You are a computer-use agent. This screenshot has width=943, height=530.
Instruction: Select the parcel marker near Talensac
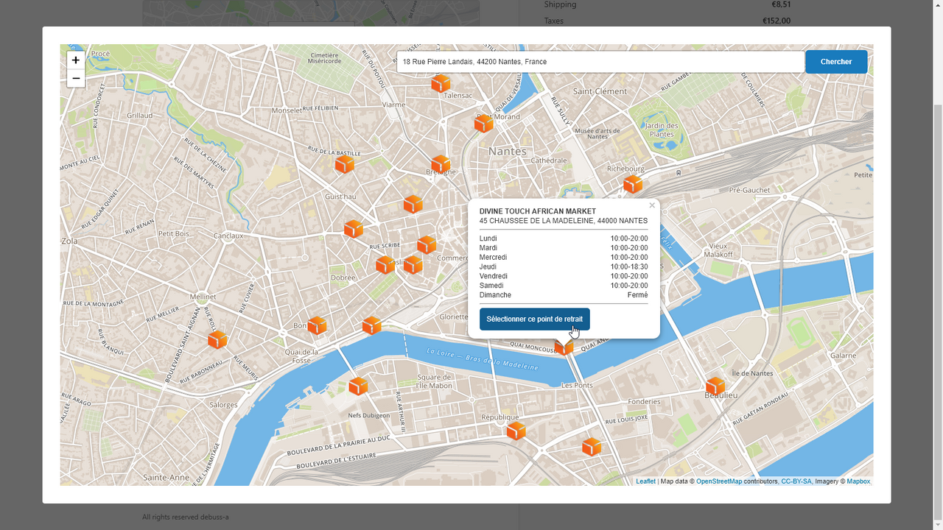coord(441,84)
